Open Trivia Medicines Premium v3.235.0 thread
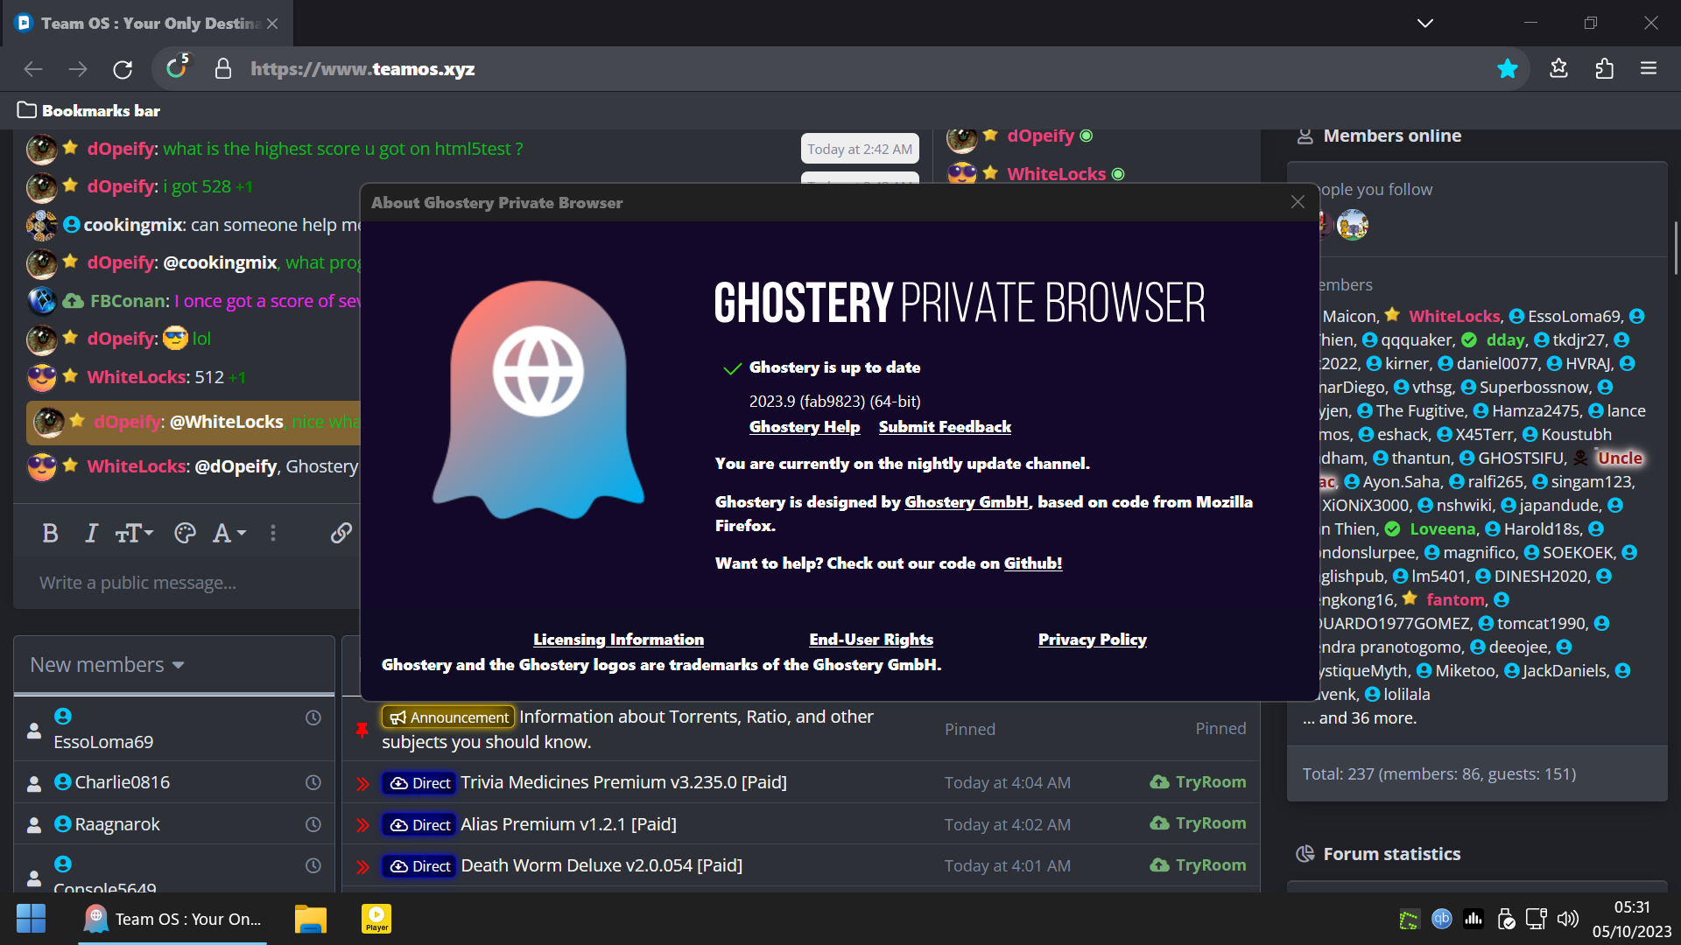The image size is (1681, 945). 623,782
